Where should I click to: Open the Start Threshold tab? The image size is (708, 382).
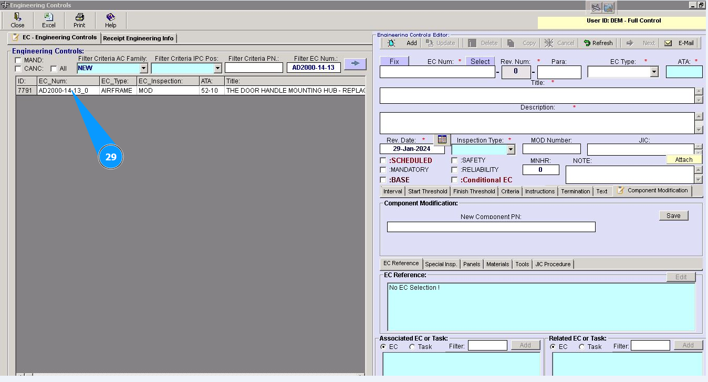tap(428, 191)
